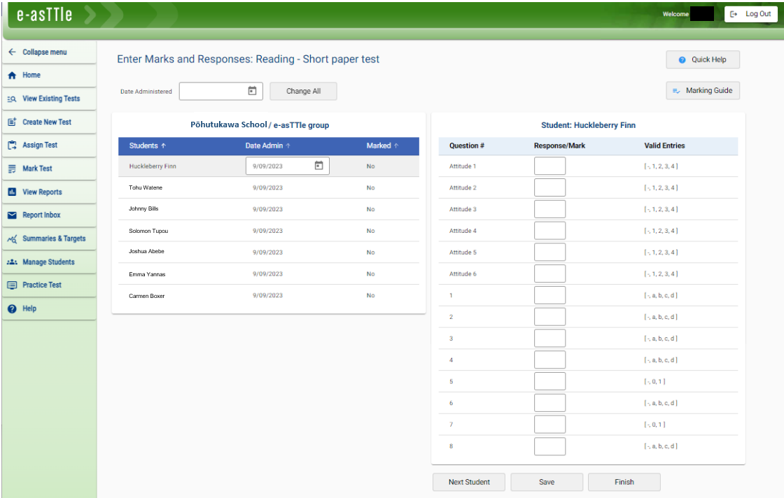Open the Marking Guide
The height and width of the screenshot is (498, 784).
click(703, 91)
